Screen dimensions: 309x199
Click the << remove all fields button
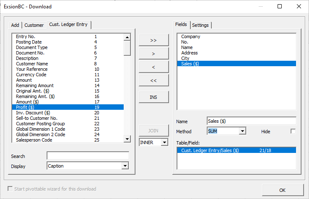154,80
